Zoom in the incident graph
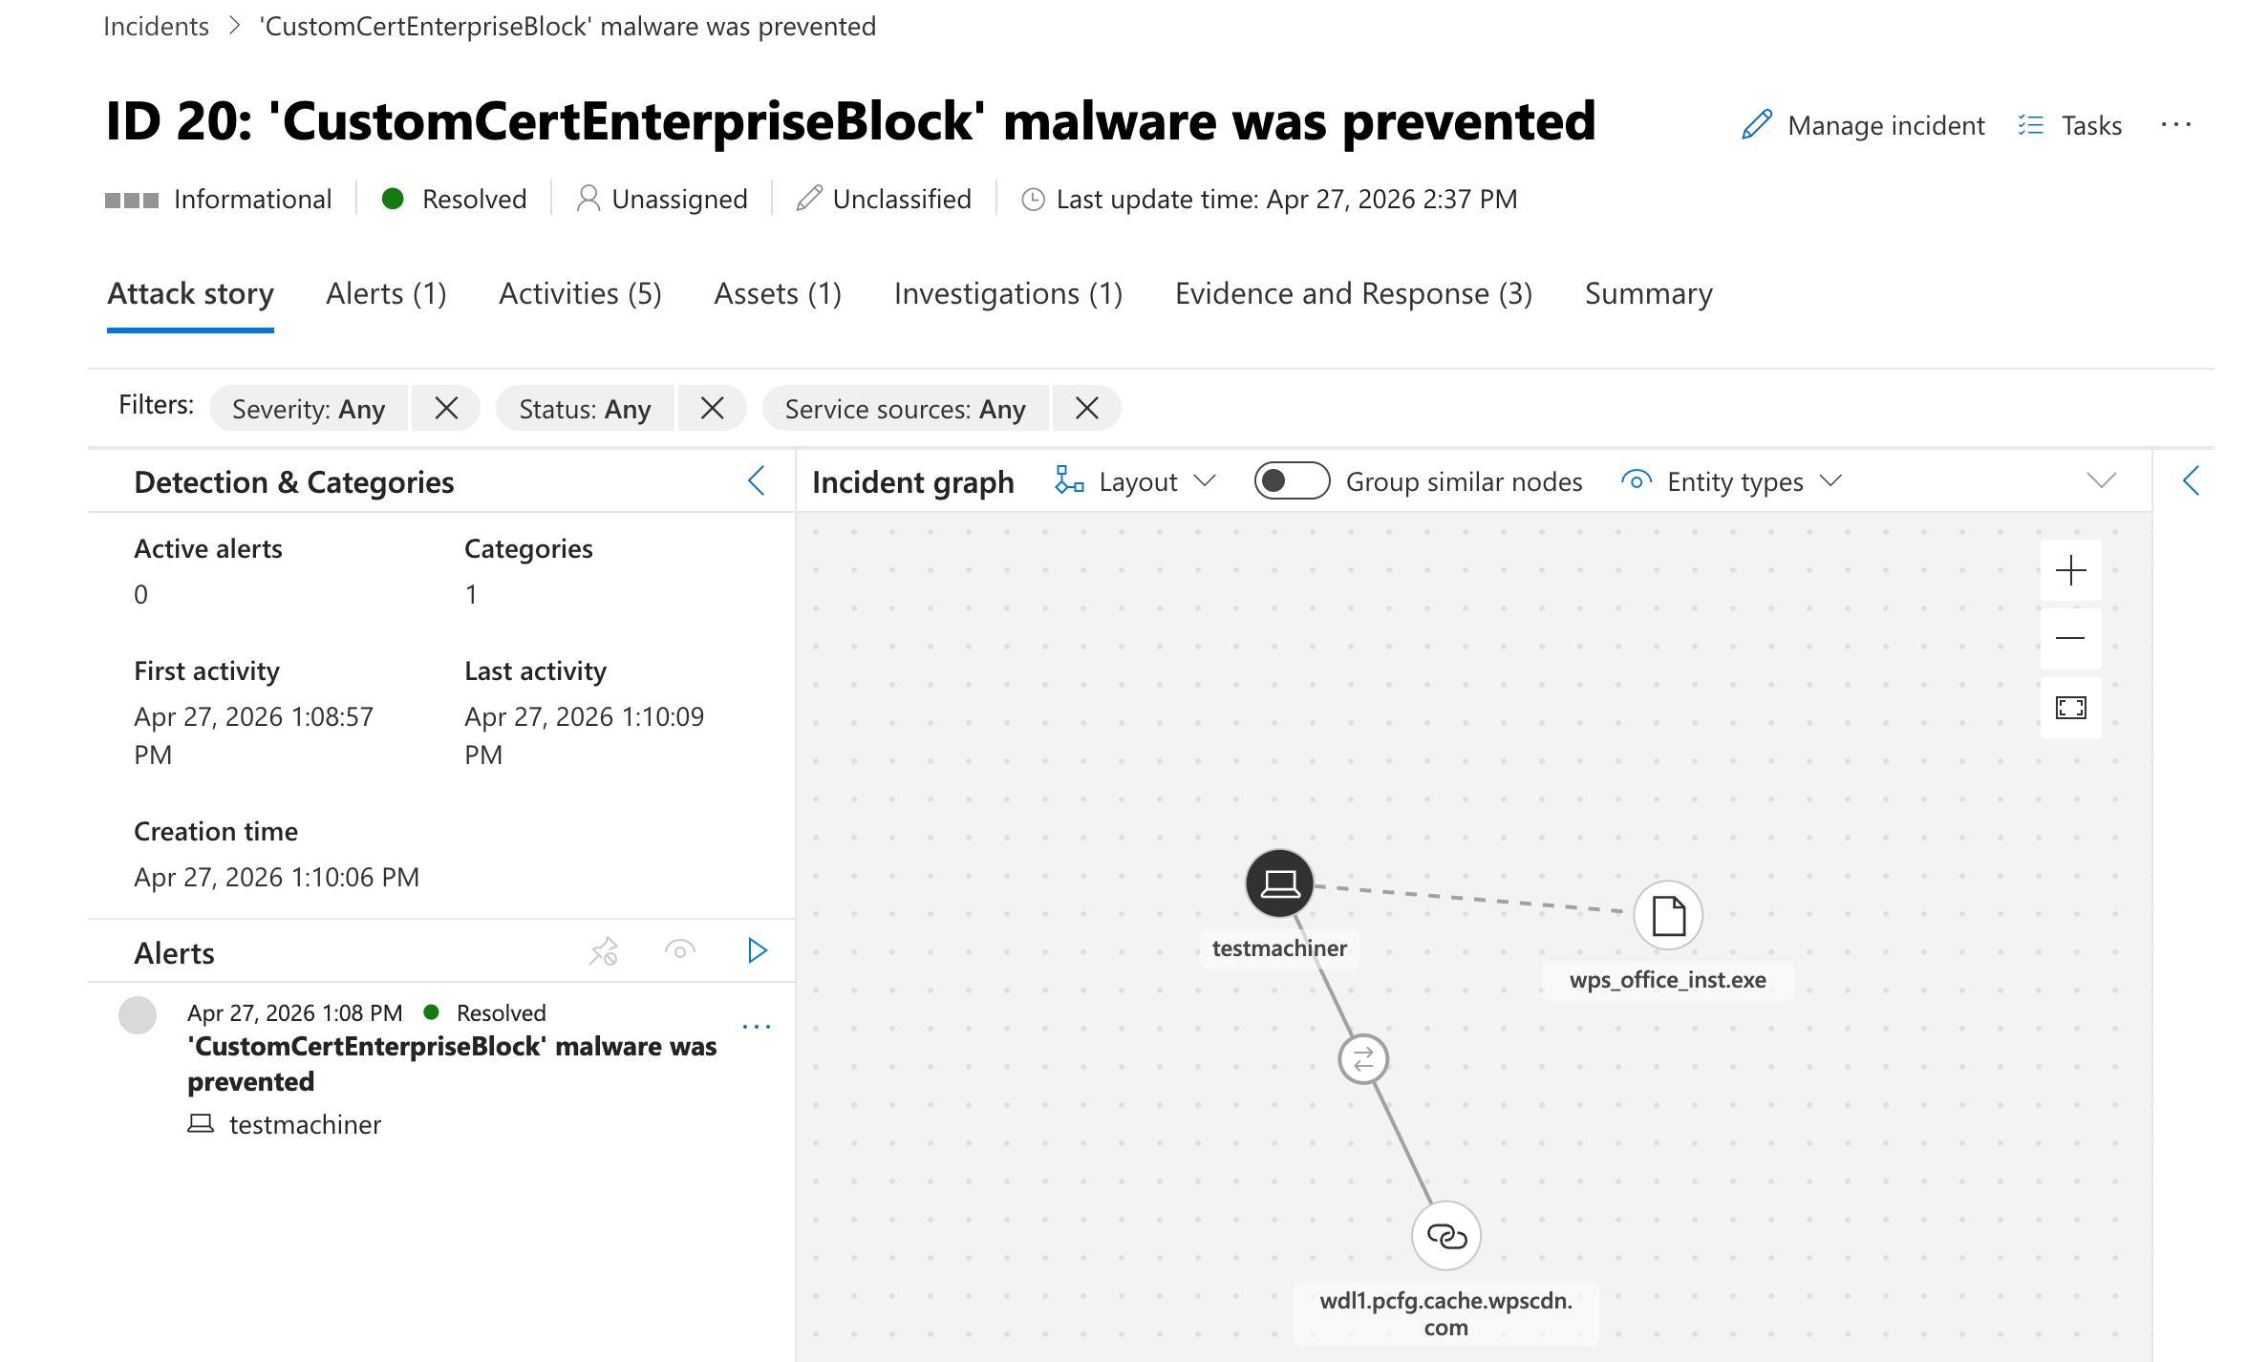 click(2070, 571)
